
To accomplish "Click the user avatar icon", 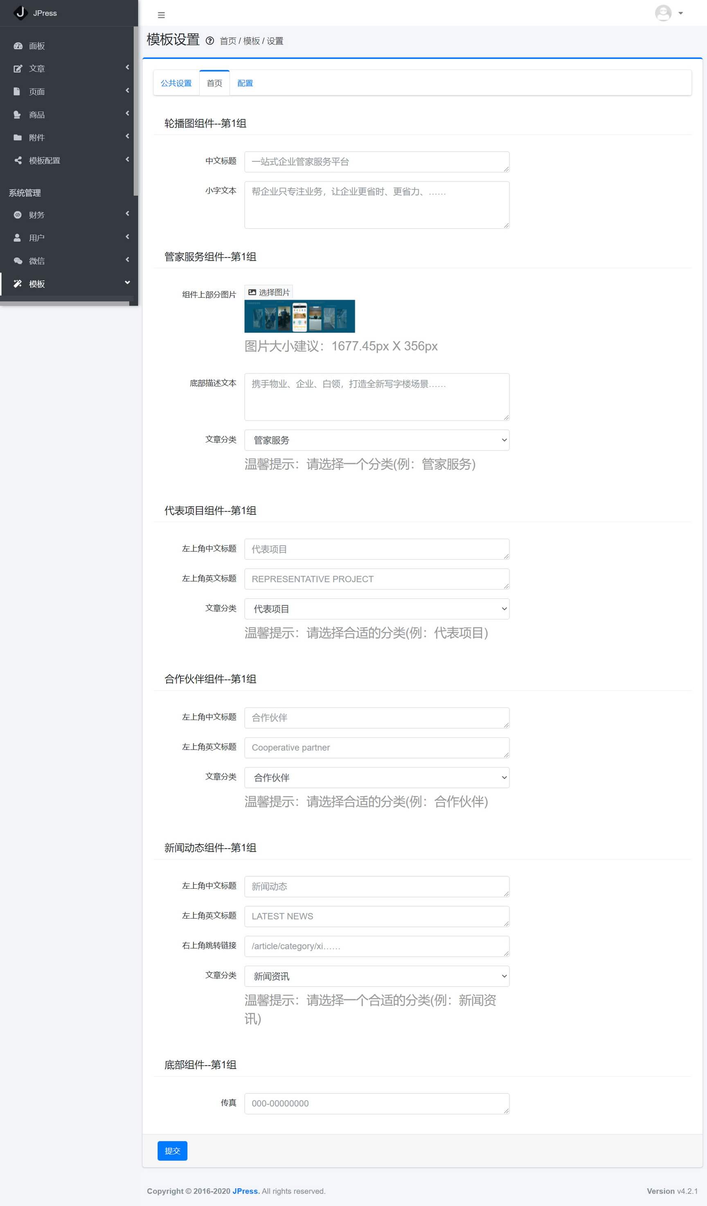I will (664, 13).
